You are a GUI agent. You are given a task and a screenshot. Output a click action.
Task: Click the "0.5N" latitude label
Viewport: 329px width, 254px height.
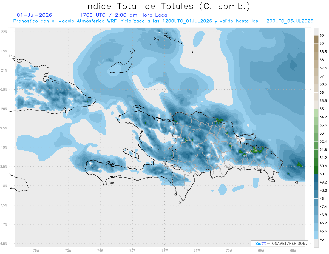(4, 90)
